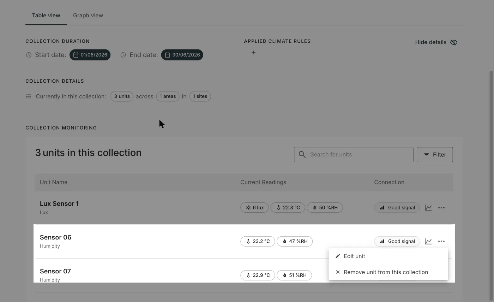Click the Current Readings column header
The image size is (494, 302).
[x=263, y=182]
